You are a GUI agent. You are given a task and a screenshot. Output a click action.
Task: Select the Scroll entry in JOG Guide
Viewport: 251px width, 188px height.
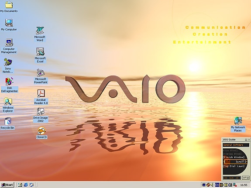[x=236, y=162]
